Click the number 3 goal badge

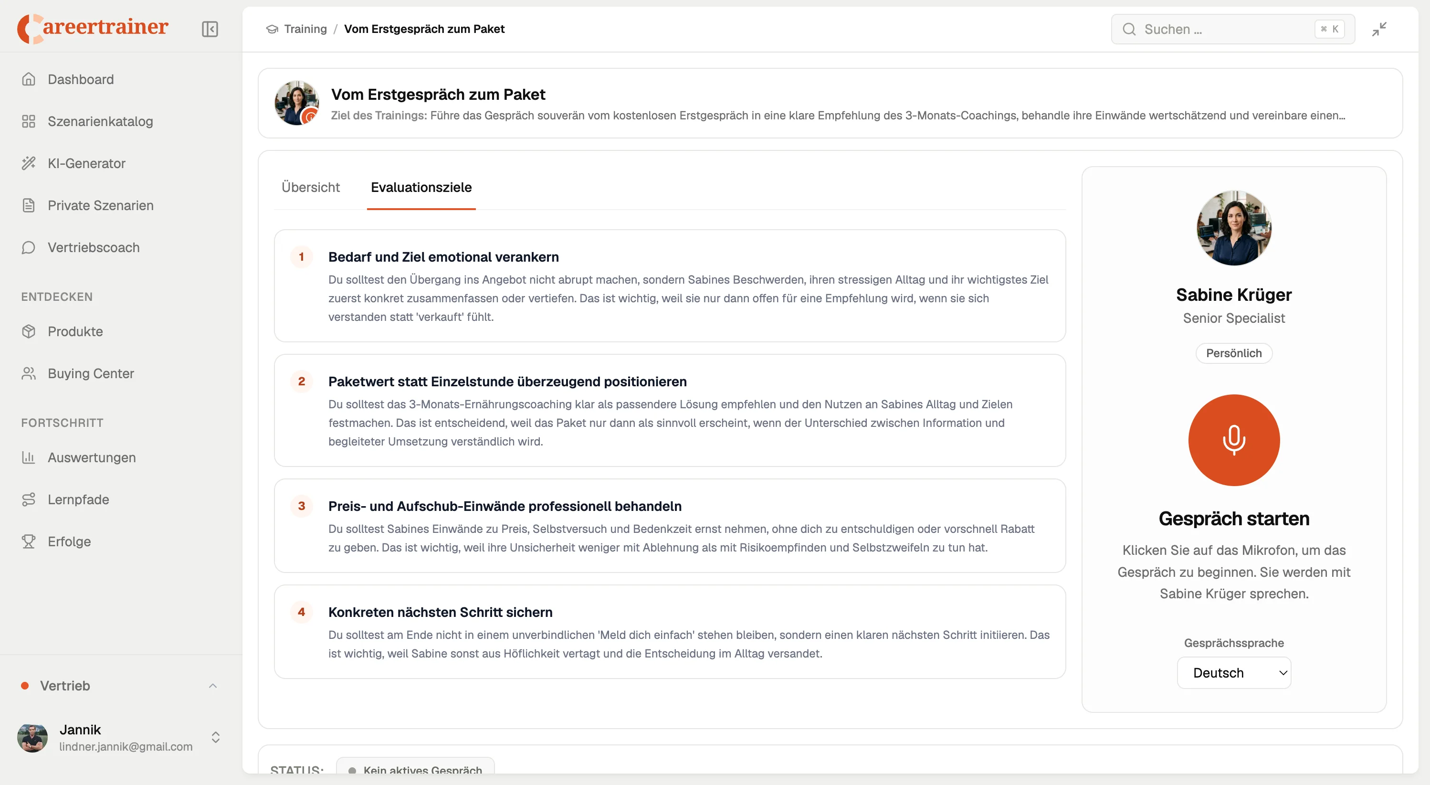click(x=302, y=506)
